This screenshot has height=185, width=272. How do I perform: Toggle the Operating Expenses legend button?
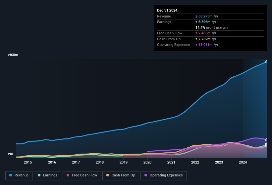pos(163,175)
